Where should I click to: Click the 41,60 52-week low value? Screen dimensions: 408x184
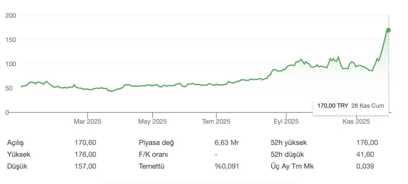tap(365, 154)
